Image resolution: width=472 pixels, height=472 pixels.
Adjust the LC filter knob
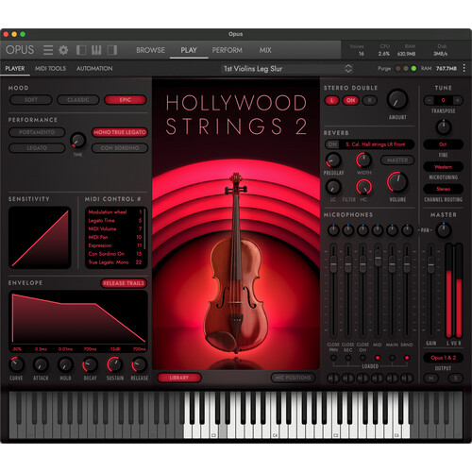coord(333,187)
